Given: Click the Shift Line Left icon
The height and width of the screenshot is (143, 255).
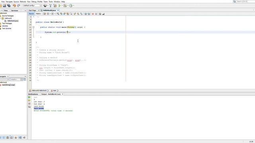Looking at the screenshot, I should [86, 14].
